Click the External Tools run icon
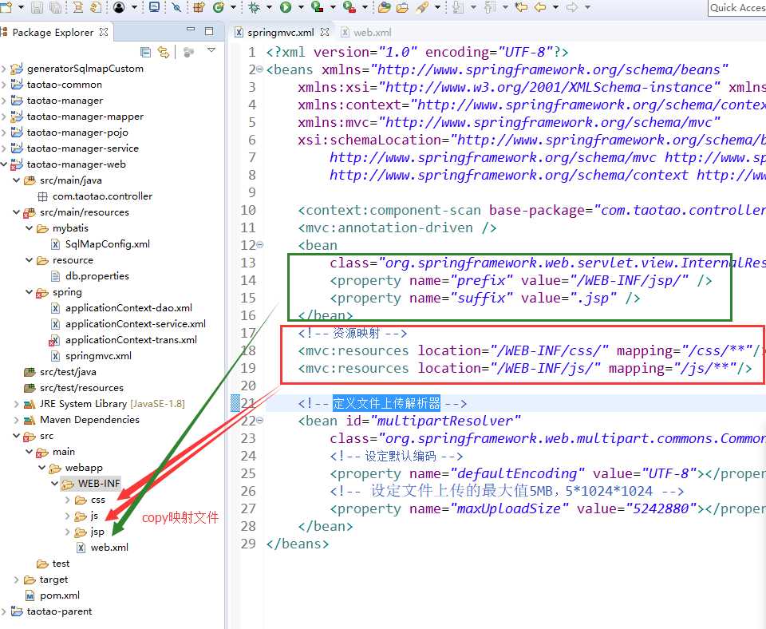Image resolution: width=766 pixels, height=629 pixels. pos(349,7)
